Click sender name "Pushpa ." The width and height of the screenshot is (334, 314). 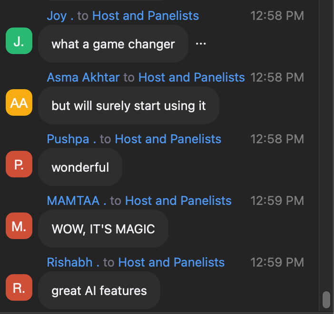click(71, 139)
